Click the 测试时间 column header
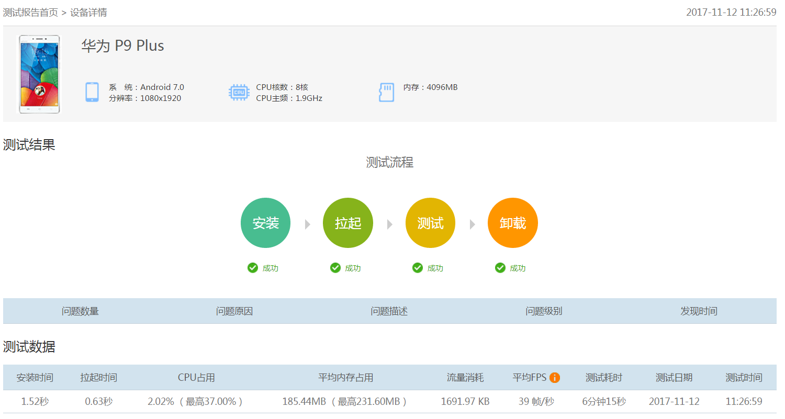Viewport: 785px width, 419px height. click(744, 378)
